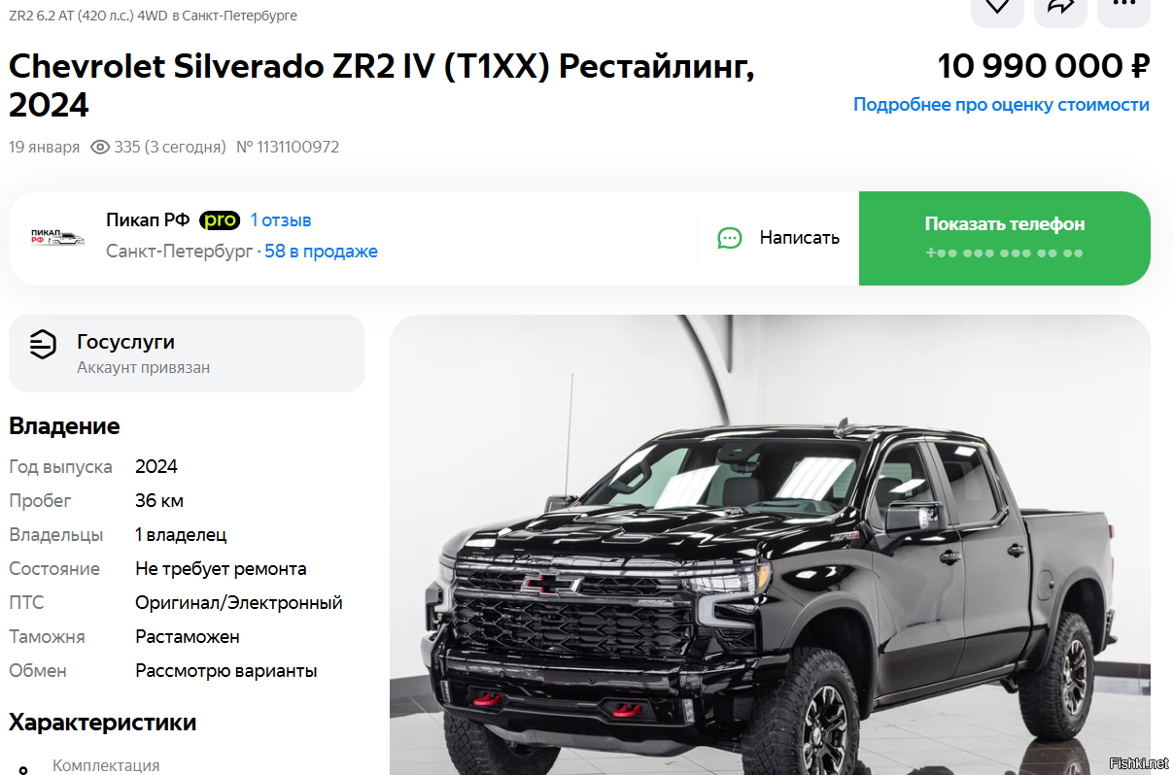Image resolution: width=1174 pixels, height=775 pixels.
Task: Click Показать телефон green button
Action: click(1005, 238)
